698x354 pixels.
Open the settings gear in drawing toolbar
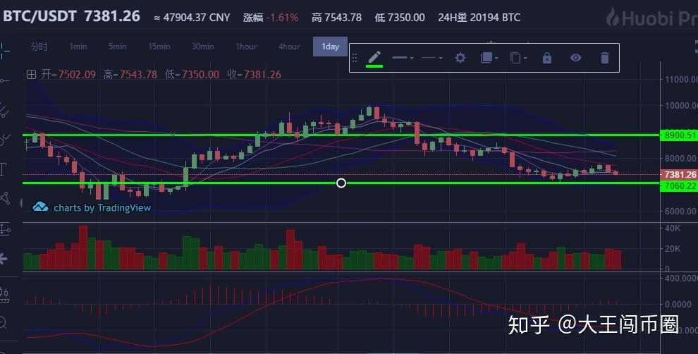click(x=460, y=58)
